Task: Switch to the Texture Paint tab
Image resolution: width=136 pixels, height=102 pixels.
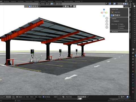Action: tap(29, 1)
